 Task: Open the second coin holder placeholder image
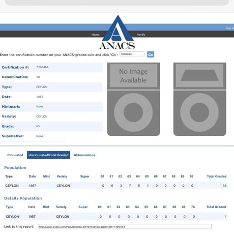tap(200, 99)
